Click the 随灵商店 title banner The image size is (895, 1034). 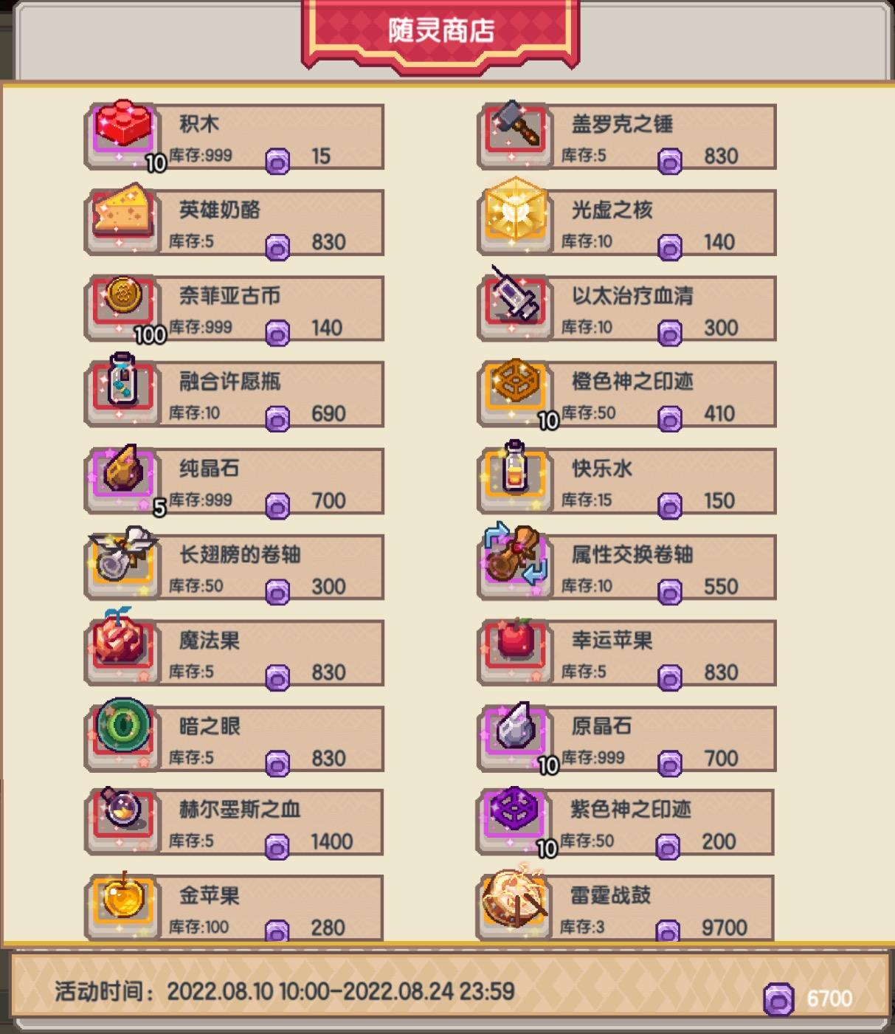440,32
